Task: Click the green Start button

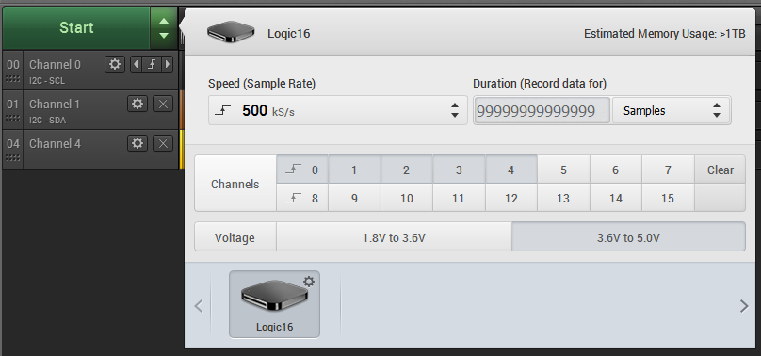Action: click(76, 28)
